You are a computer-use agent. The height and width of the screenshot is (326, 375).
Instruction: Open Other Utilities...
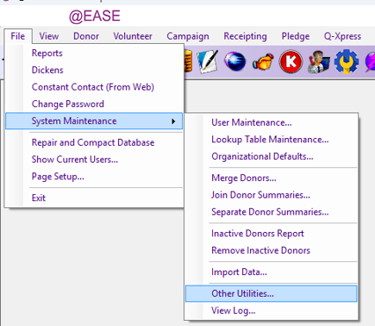[x=271, y=293]
